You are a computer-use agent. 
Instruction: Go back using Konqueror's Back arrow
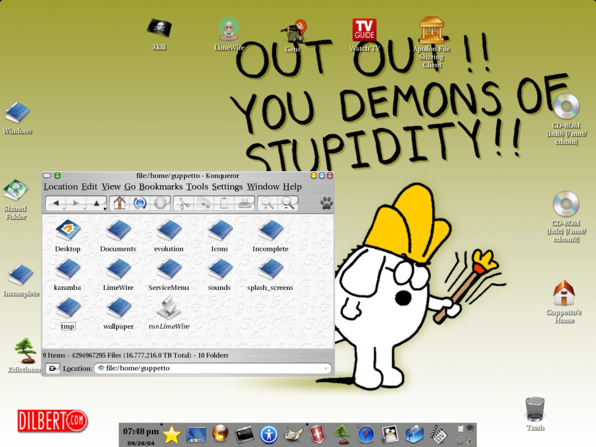(56, 203)
